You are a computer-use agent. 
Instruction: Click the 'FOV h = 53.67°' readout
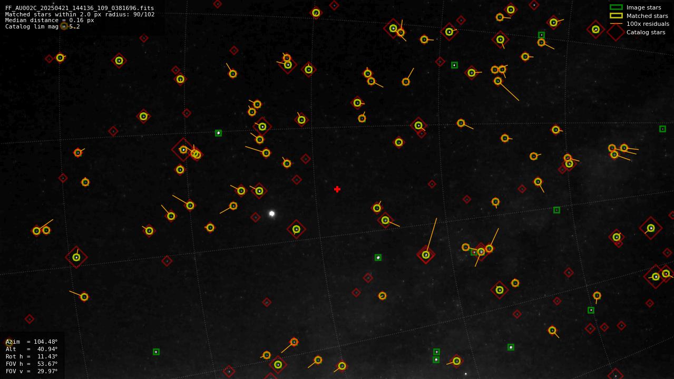(32, 364)
